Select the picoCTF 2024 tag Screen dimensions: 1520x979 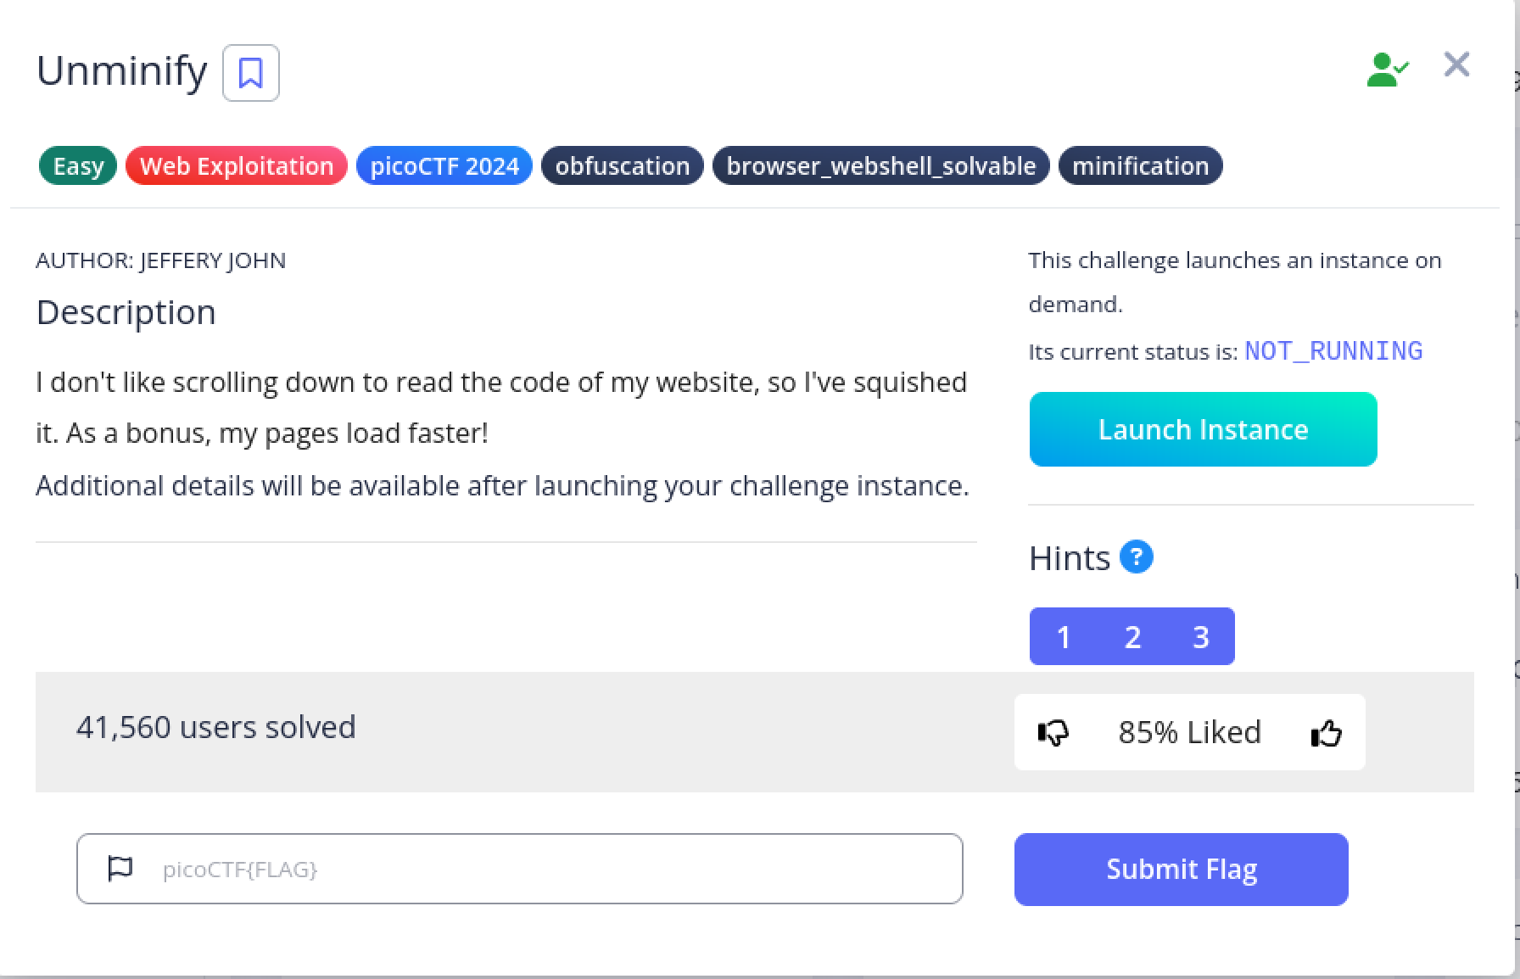coord(444,165)
